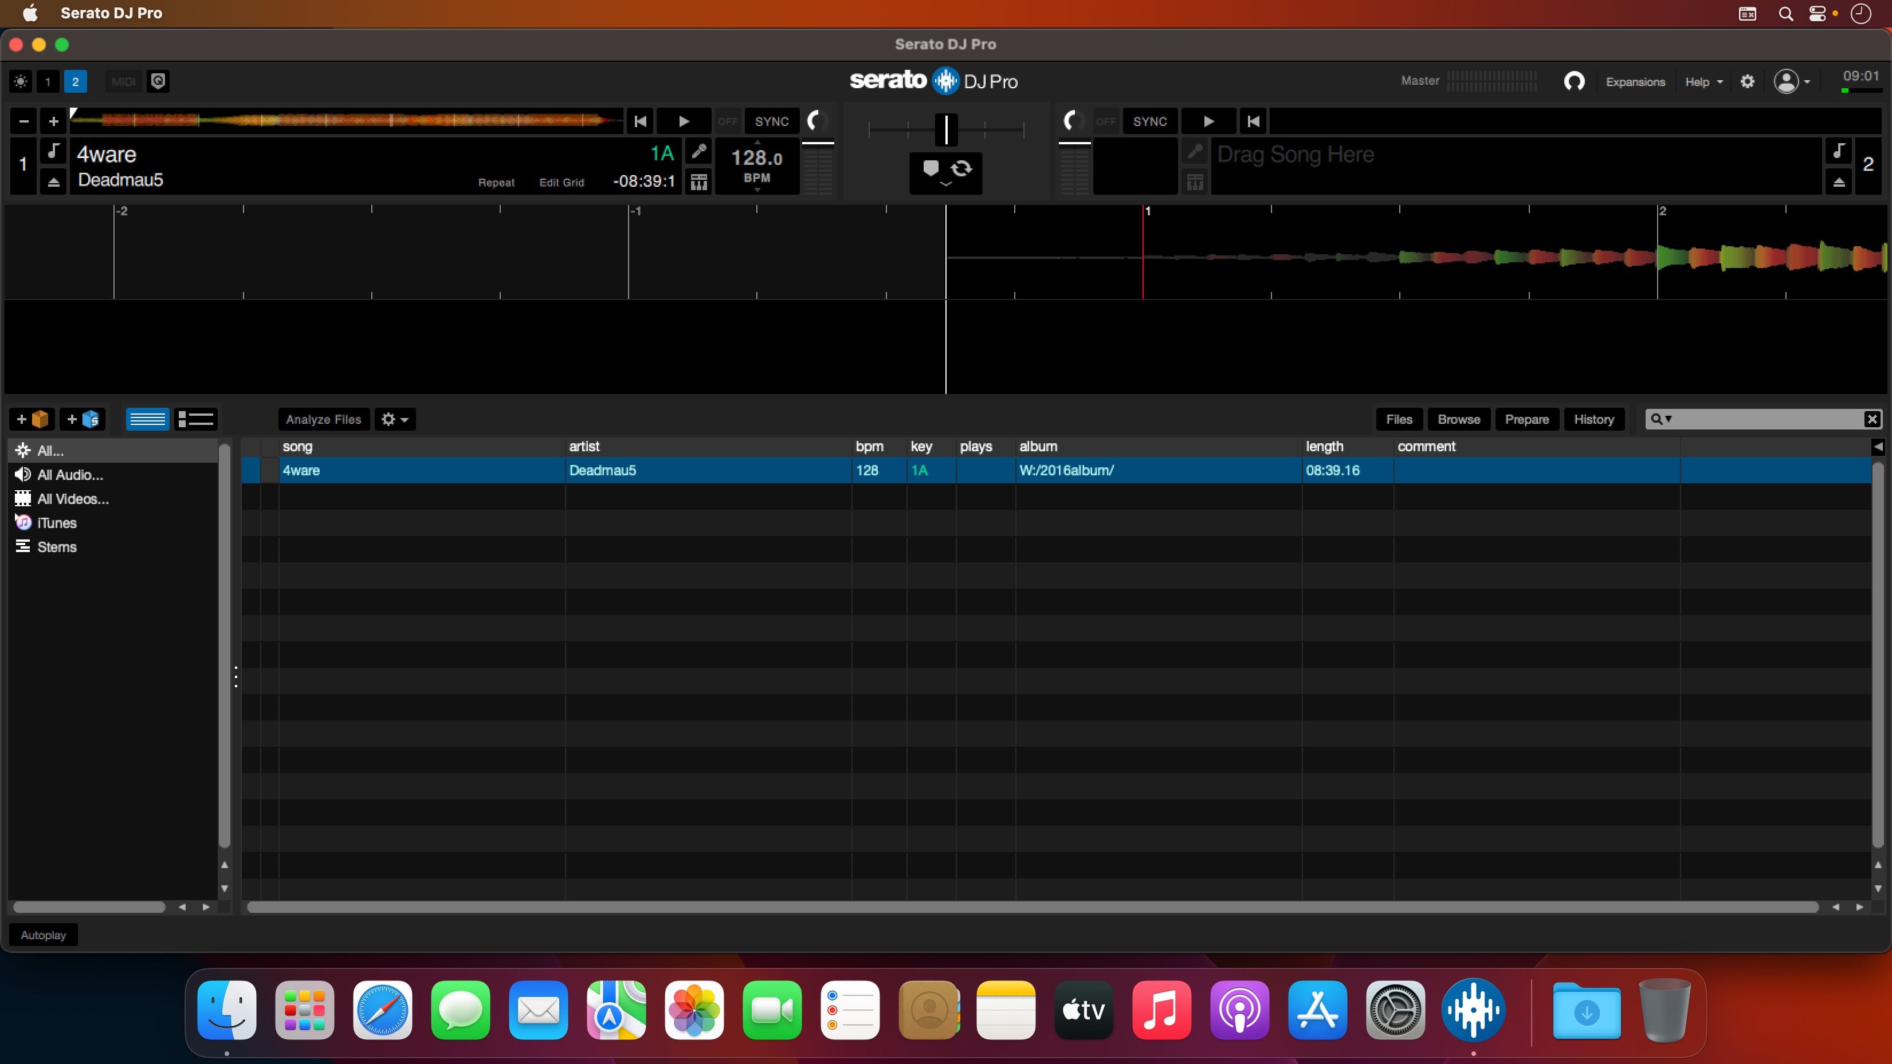The width and height of the screenshot is (1892, 1064).
Task: Clear the search field with X
Action: coord(1872,419)
